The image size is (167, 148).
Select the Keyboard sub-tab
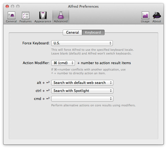pyautogui.click(x=93, y=32)
